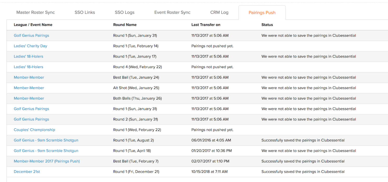388x182 pixels.
Task: Click 'Pairings not pushed yet.' in Ladies' Charity Day row
Action: pyautogui.click(x=212, y=46)
